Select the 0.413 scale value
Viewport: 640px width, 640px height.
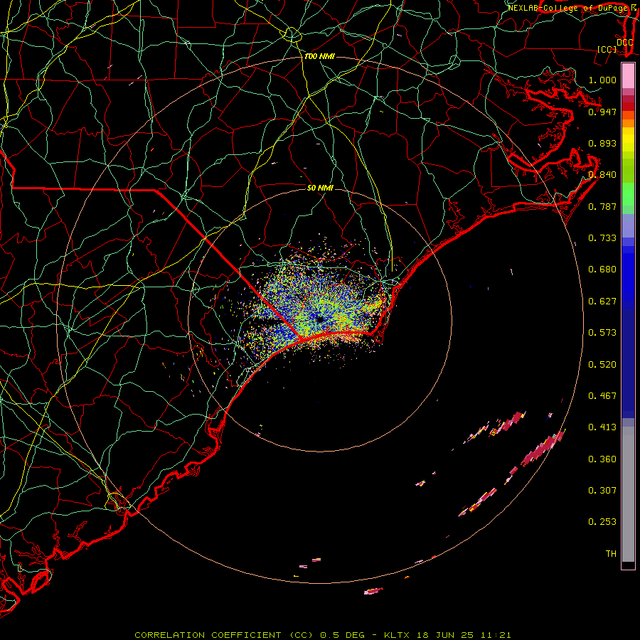602,427
